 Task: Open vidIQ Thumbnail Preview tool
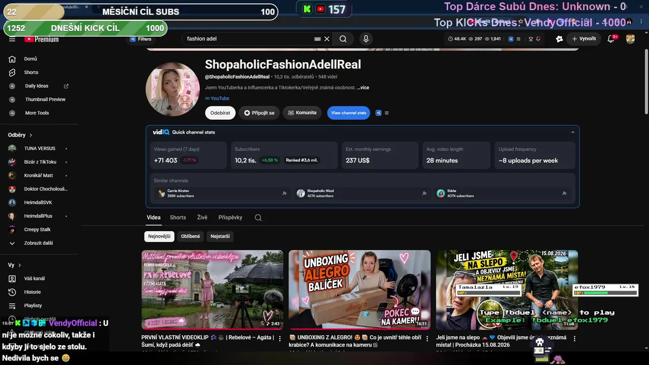[39, 99]
